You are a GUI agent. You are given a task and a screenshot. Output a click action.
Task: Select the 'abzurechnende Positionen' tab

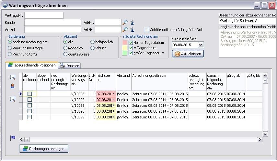(32, 65)
